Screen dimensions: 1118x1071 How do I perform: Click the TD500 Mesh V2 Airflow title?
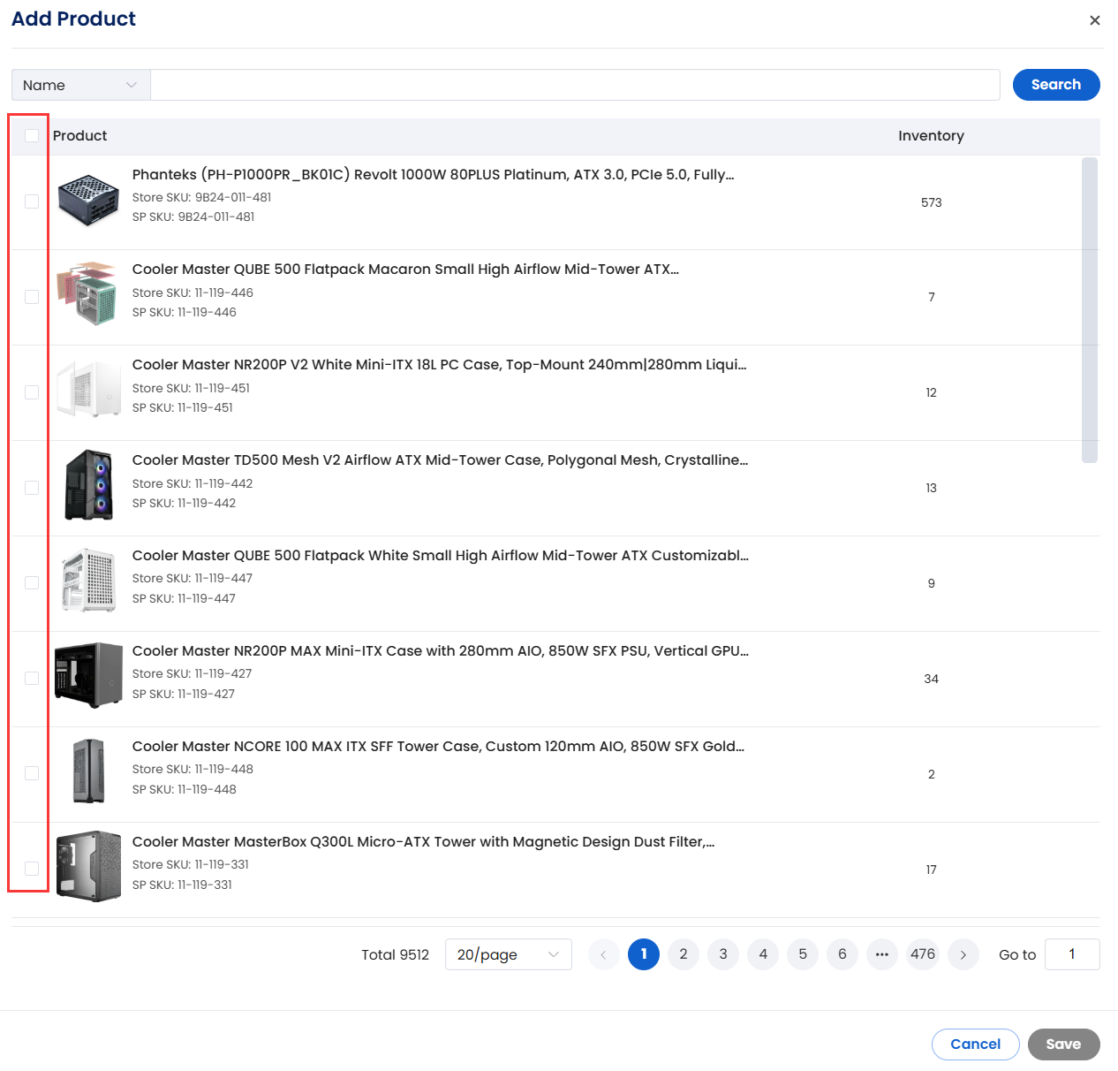tap(440, 460)
